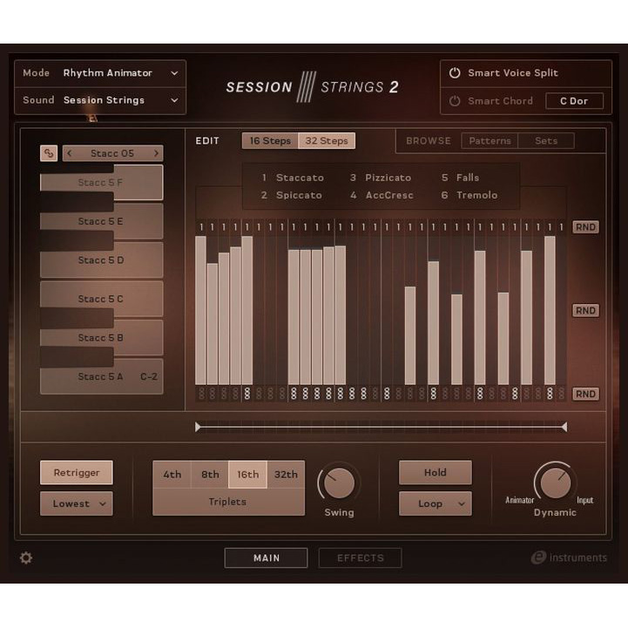Go to next pattern with right arrow
Screen dimensions: 628x628
pyautogui.click(x=156, y=153)
